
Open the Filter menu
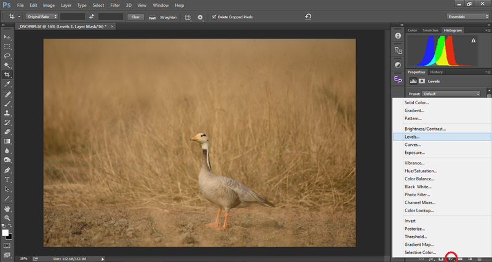[x=115, y=5]
